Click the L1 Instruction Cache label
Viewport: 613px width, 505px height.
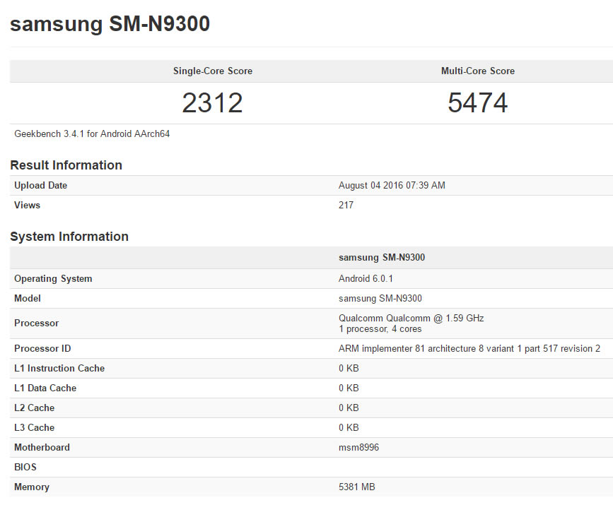59,369
